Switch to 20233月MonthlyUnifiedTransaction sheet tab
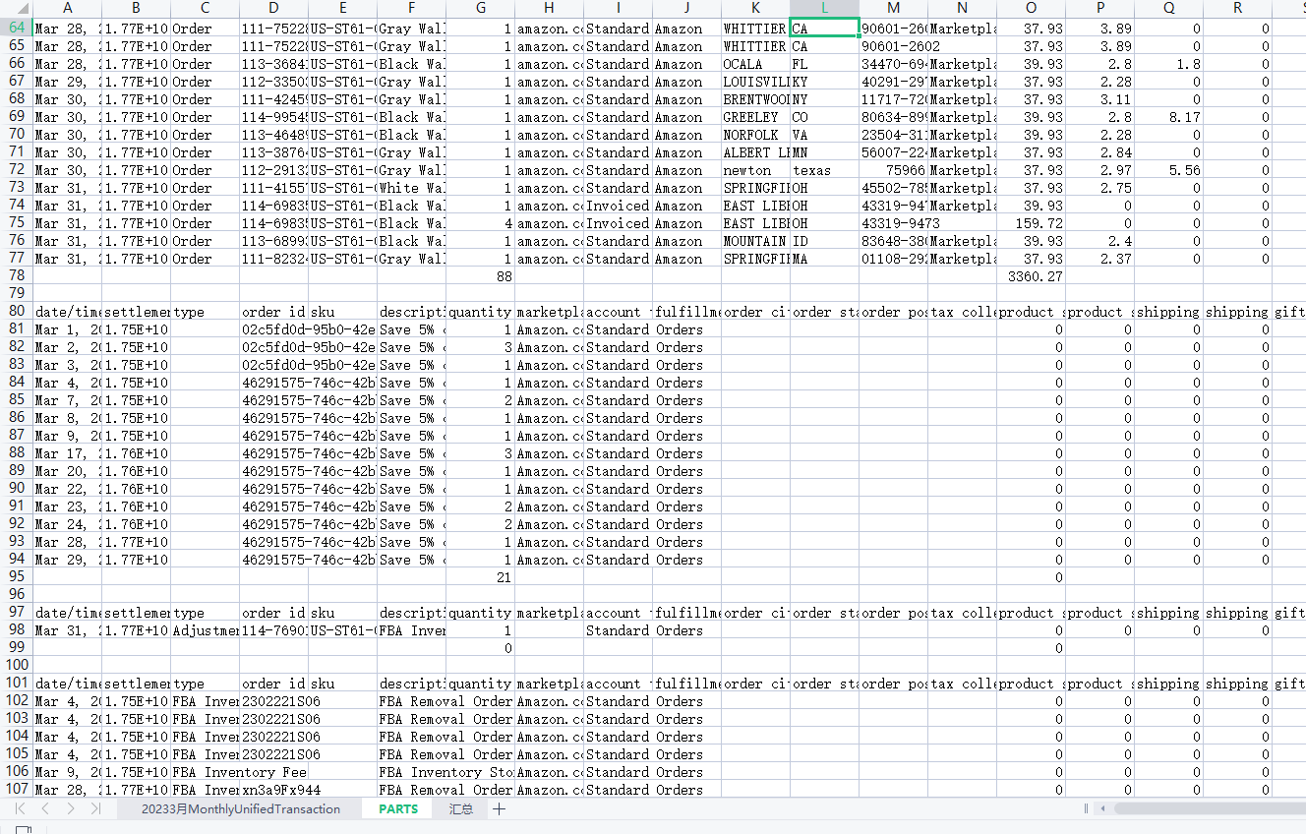Screen dimensions: 1306x834 pos(240,808)
